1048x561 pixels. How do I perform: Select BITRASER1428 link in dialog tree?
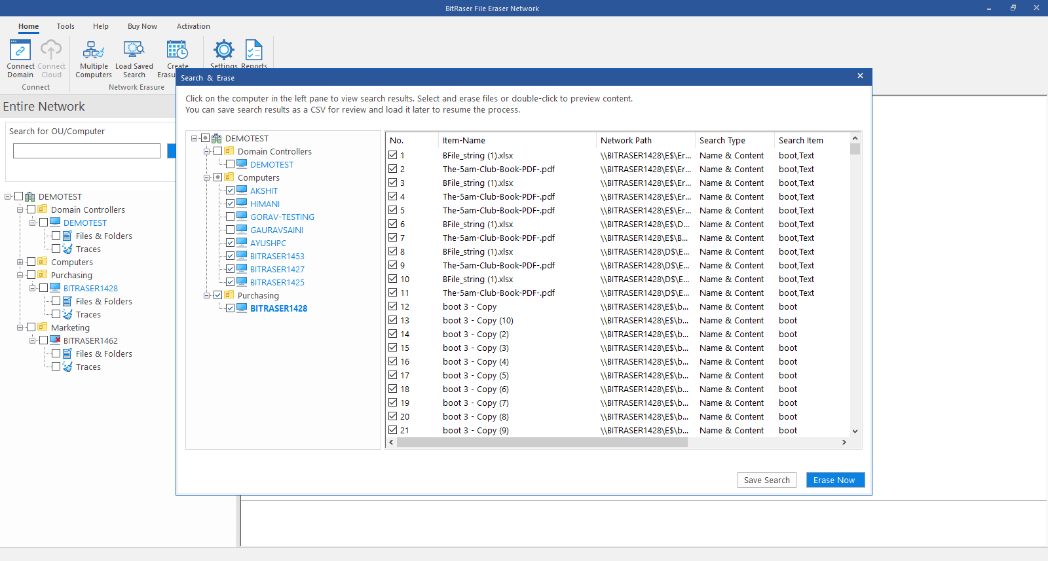[x=278, y=308]
